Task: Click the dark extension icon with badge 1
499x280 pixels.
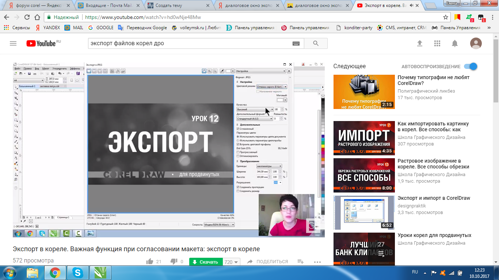Action: click(481, 17)
